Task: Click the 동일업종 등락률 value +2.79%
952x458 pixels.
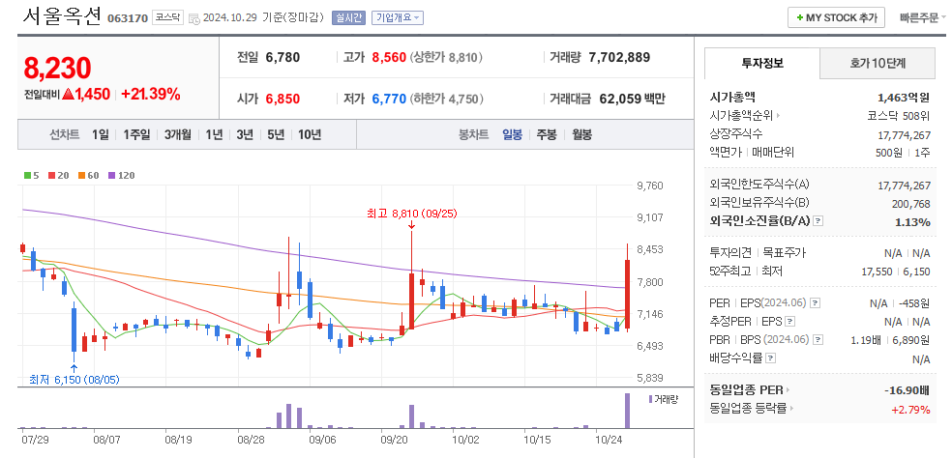Action: [910, 410]
